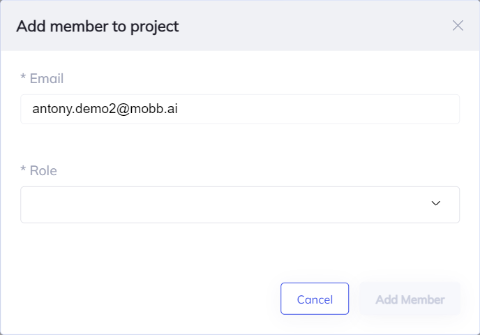Click the Email field label
This screenshot has width=480, height=335.
click(46, 79)
